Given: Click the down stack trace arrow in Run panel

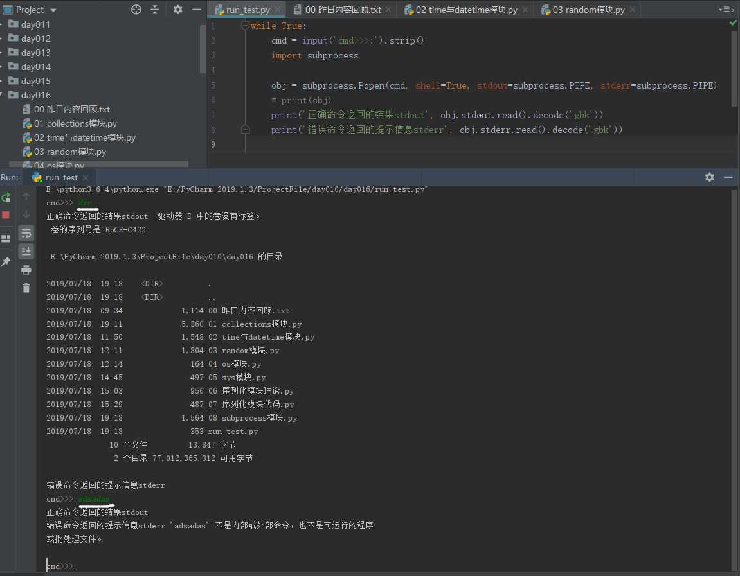Looking at the screenshot, I should [26, 214].
